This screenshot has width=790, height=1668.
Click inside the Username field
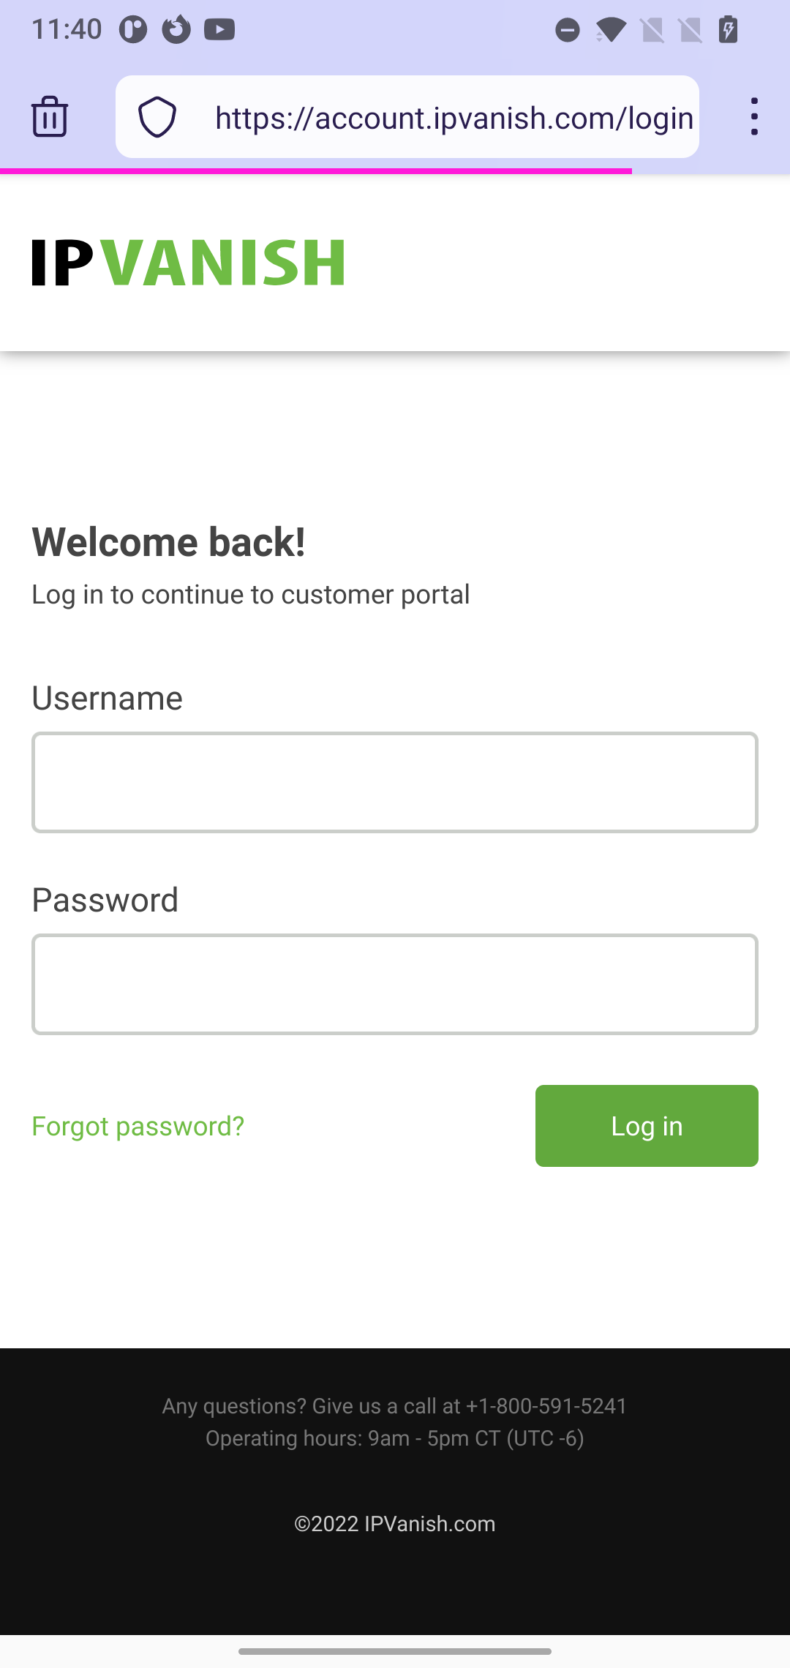tap(395, 782)
